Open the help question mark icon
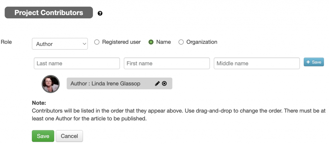Image resolution: width=329 pixels, height=145 pixels. point(100,13)
